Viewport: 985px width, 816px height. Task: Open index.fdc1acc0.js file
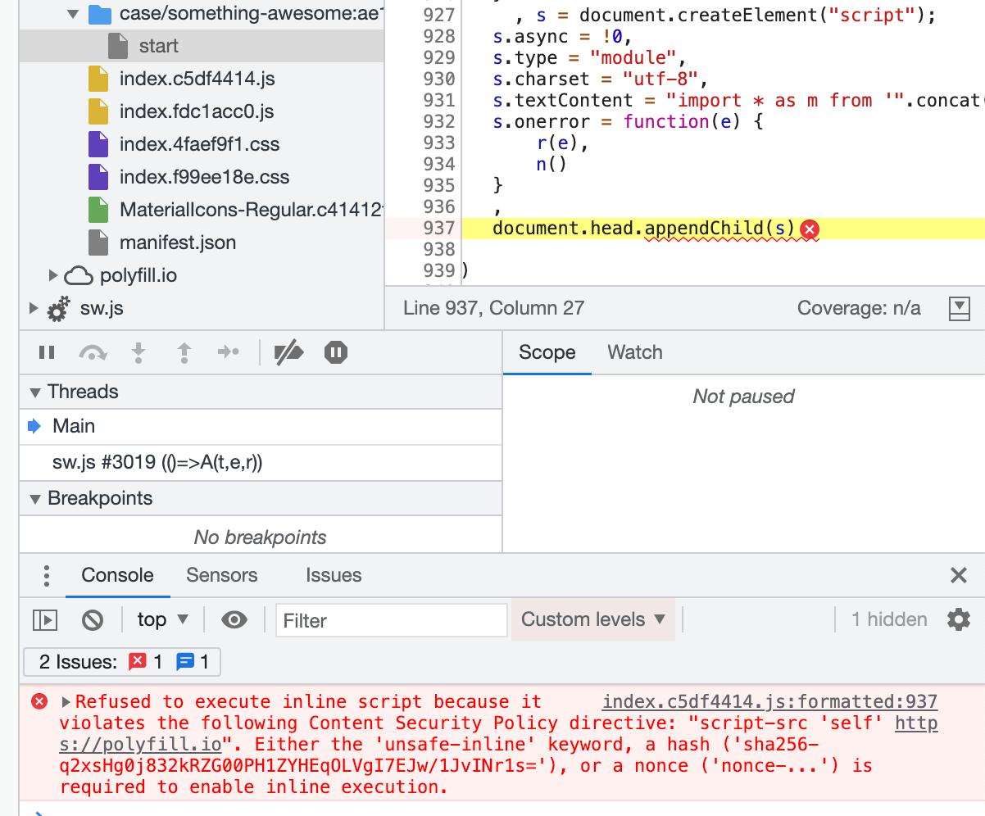[197, 111]
